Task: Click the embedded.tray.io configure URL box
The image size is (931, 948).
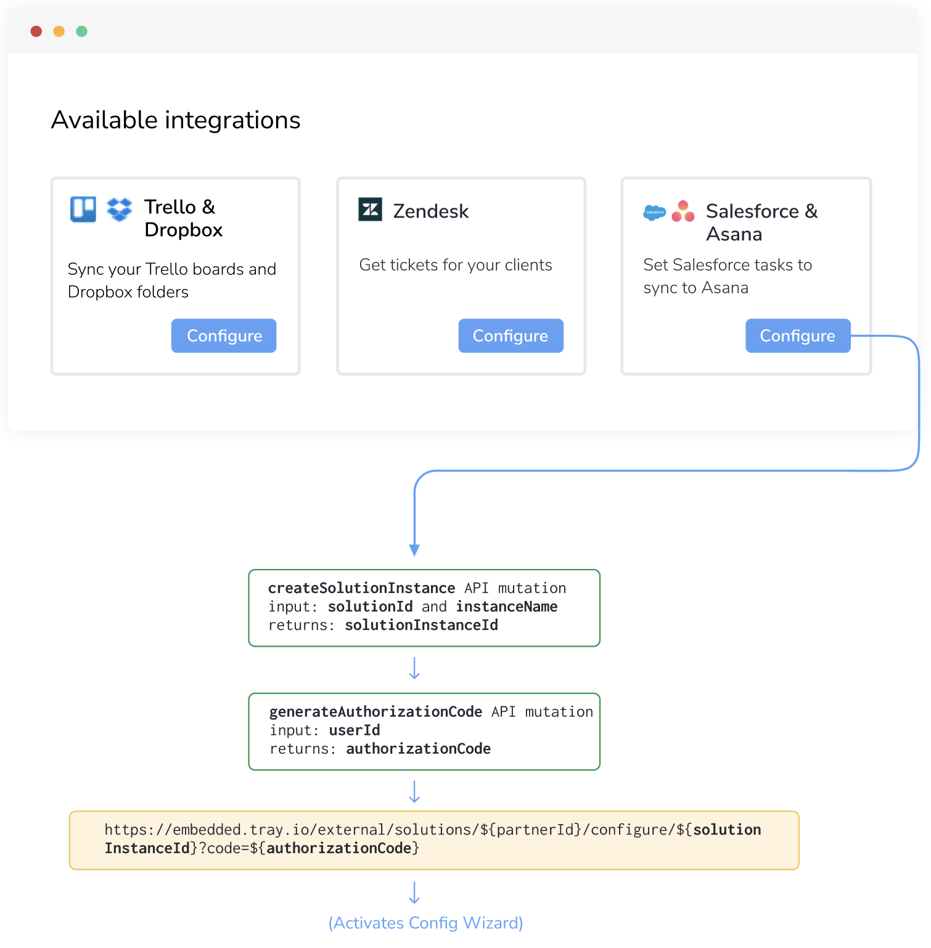Action: [434, 840]
